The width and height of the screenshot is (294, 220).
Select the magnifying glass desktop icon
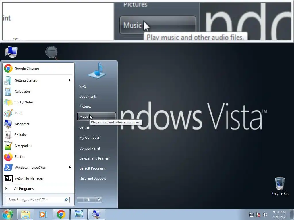click(52, 53)
